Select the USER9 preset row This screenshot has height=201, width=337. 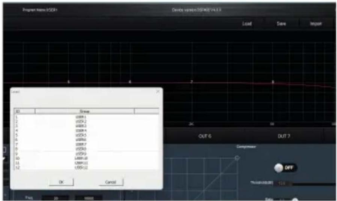click(x=87, y=154)
